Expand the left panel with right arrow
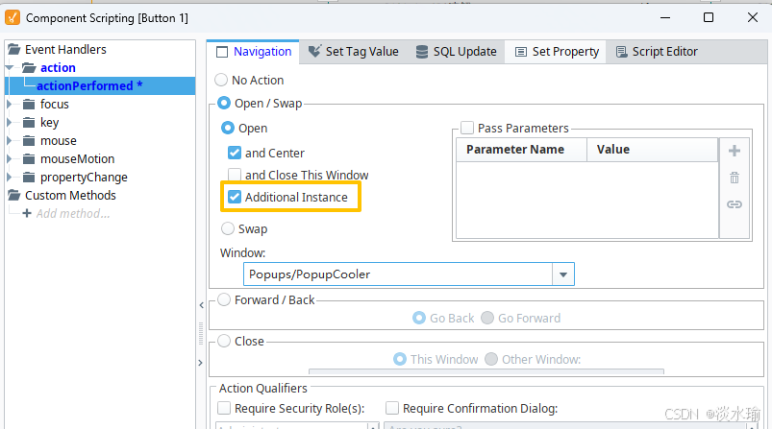The image size is (772, 429). pos(200,363)
